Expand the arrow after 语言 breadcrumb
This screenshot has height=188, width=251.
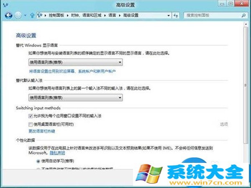click(x=119, y=15)
